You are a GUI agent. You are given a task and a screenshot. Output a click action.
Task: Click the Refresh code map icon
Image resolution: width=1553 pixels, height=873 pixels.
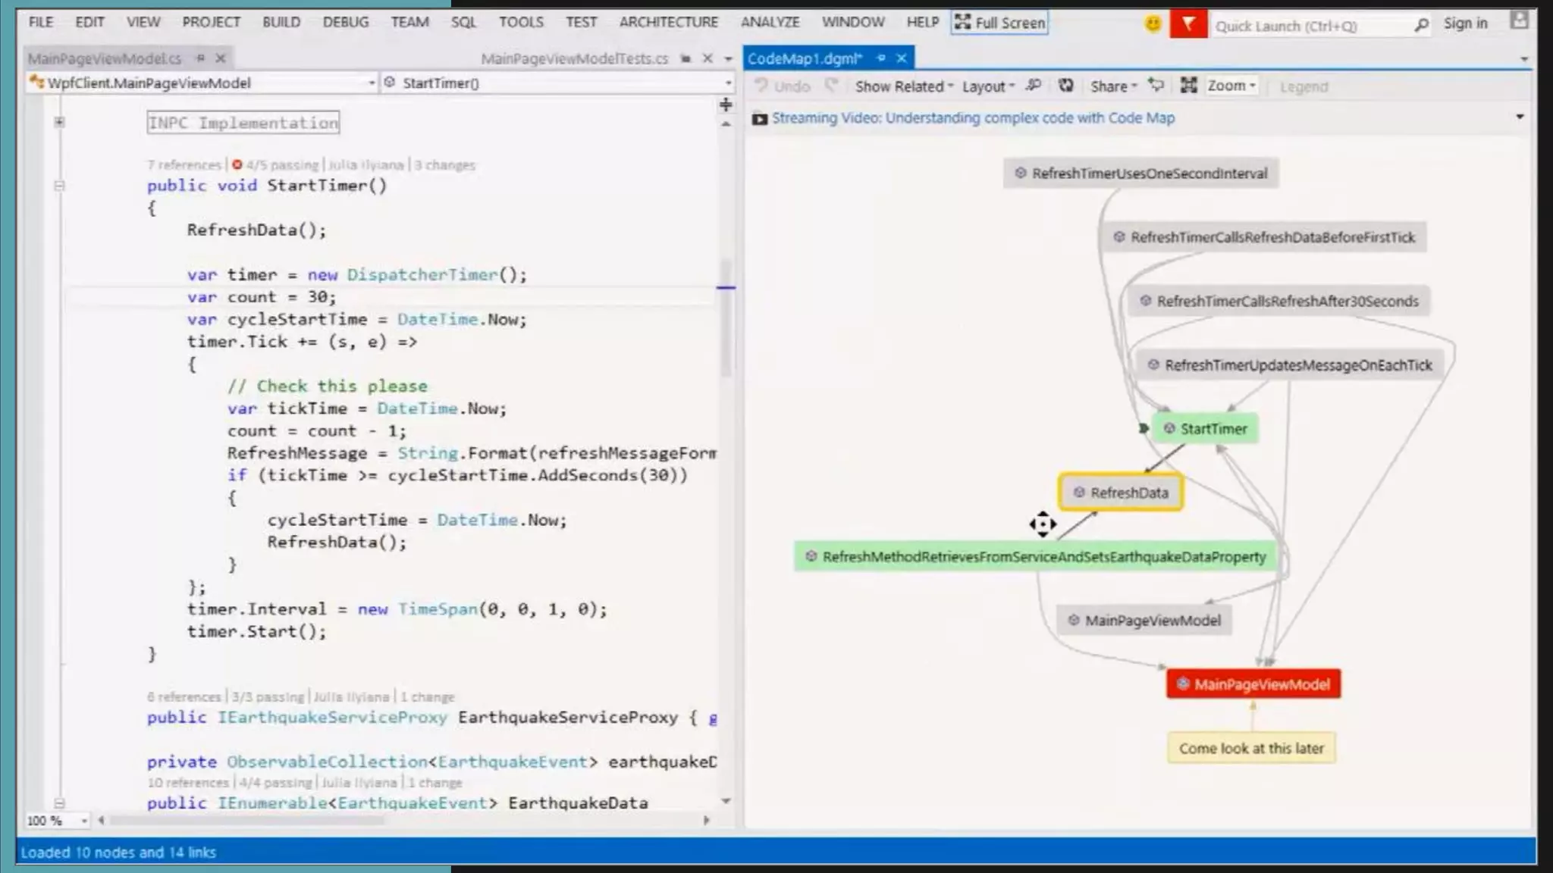(1065, 86)
